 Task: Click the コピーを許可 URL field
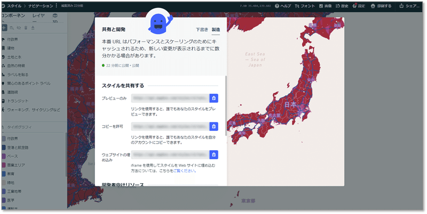[170, 127]
